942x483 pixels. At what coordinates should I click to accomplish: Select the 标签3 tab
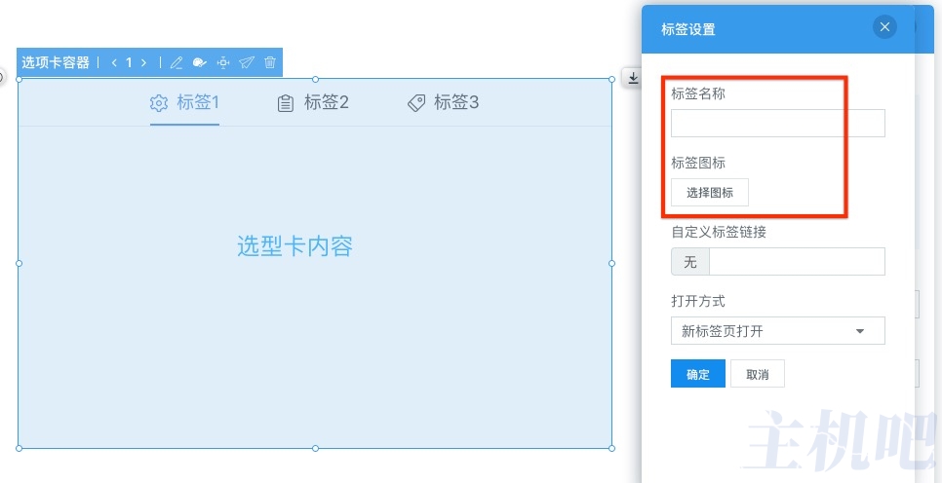pyautogui.click(x=443, y=102)
